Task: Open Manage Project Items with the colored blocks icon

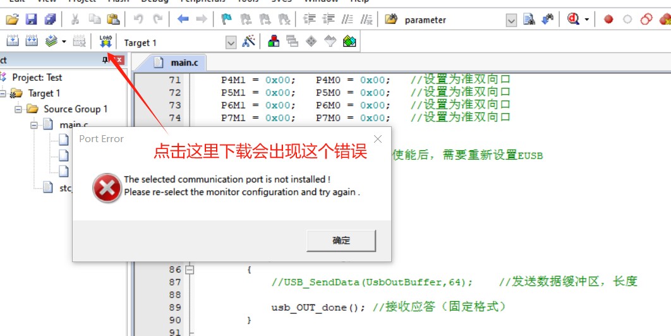Action: pos(274,42)
